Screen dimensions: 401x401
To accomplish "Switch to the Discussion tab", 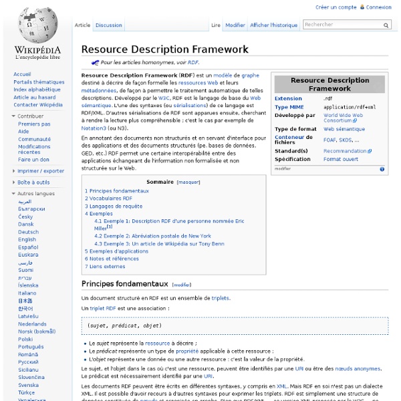I will tap(109, 25).
